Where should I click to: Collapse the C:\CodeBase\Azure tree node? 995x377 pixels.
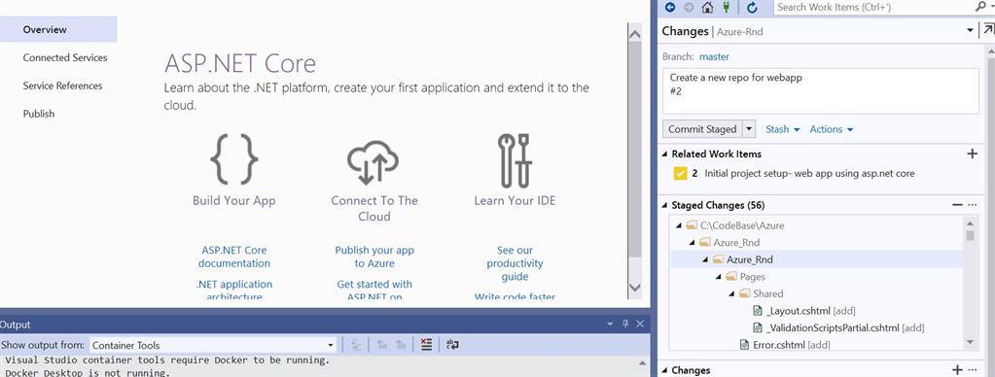(x=678, y=225)
